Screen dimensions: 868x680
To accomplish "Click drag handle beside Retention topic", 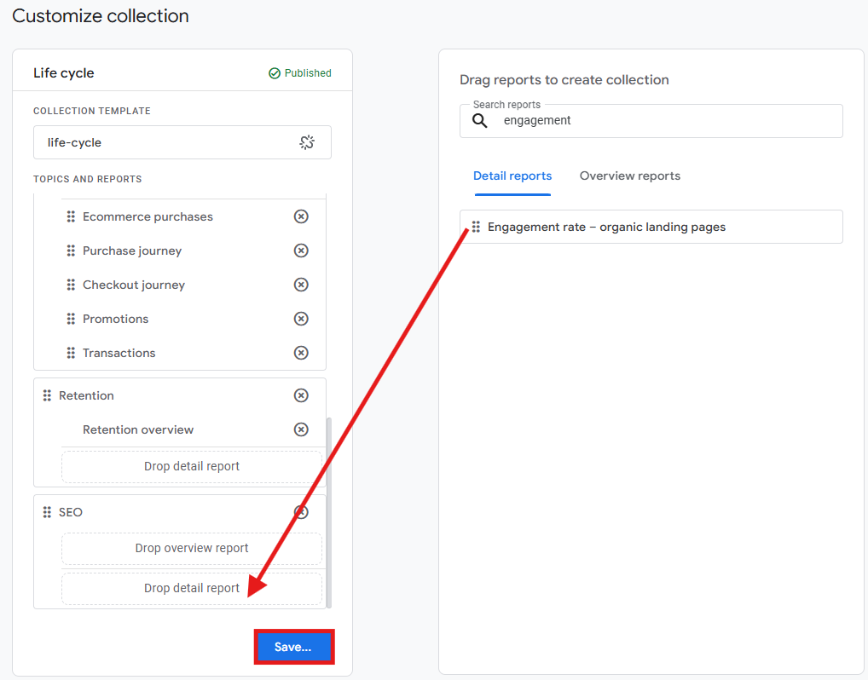I will pyautogui.click(x=47, y=395).
